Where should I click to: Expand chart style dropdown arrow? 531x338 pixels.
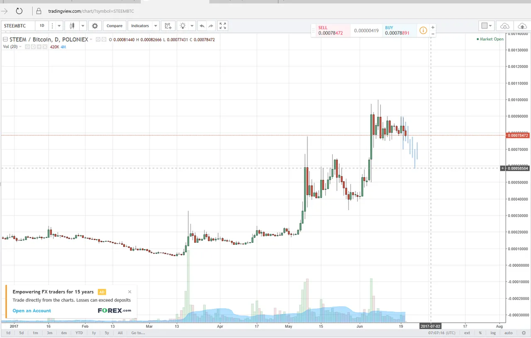tap(83, 26)
